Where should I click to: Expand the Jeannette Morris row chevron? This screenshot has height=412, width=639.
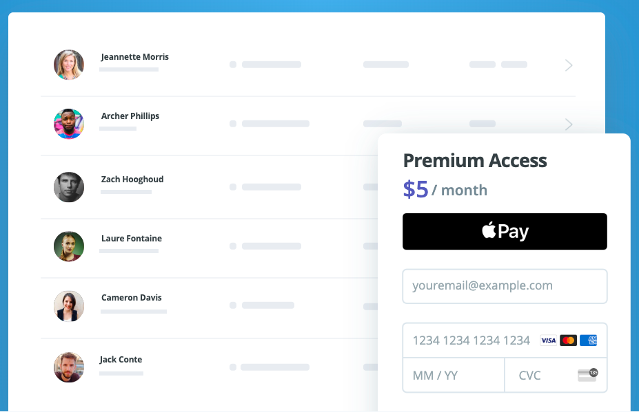click(568, 65)
